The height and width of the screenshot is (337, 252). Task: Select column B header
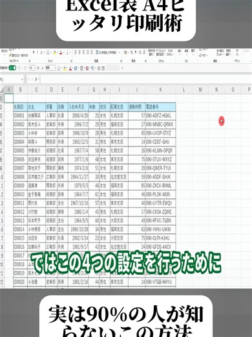20,89
